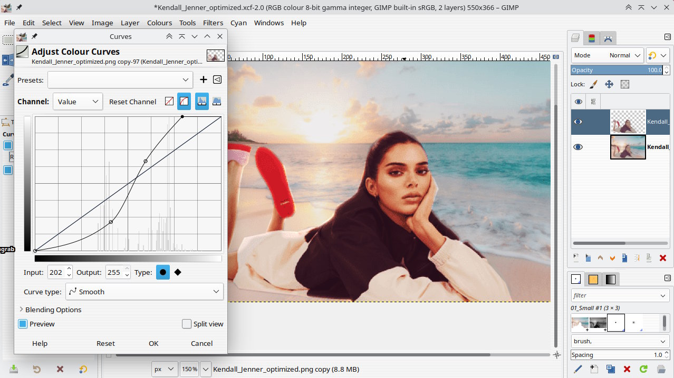Enable the Split view checkbox
Screen dimensions: 674x378
(x=187, y=324)
